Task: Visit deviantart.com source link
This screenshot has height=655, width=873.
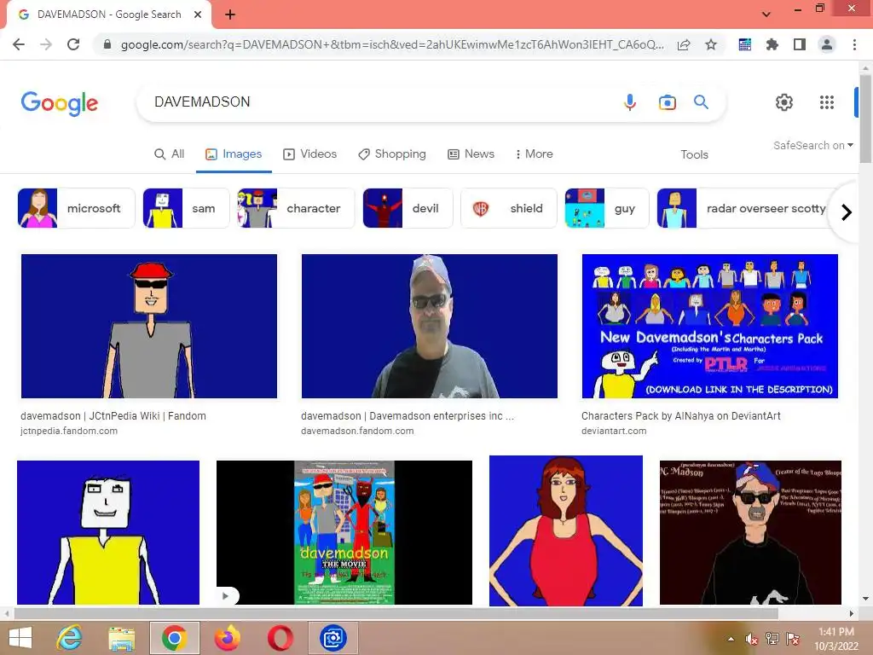Action: tap(614, 431)
